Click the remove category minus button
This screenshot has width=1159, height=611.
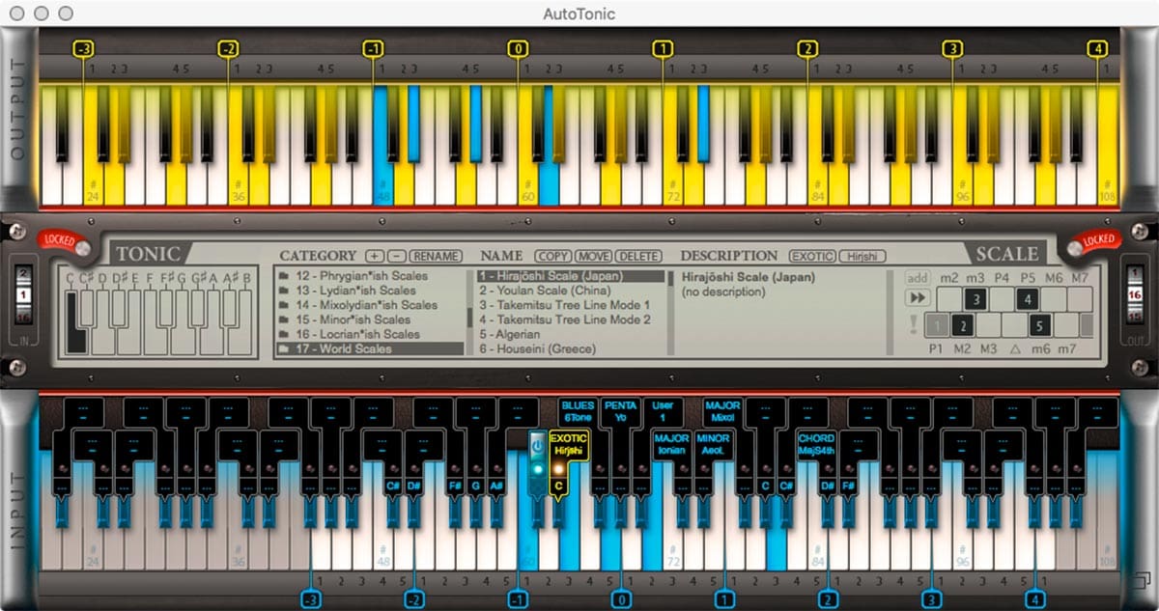(396, 257)
